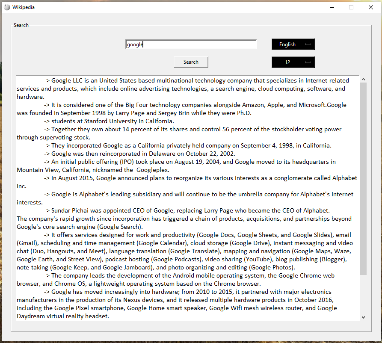Click the 'Search' group frame label
This screenshot has height=343, width=382.
[21, 25]
